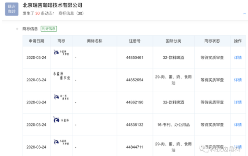The width and height of the screenshot is (248, 156).
Task: View trademark image for registration 44862190
Action: 61,97
